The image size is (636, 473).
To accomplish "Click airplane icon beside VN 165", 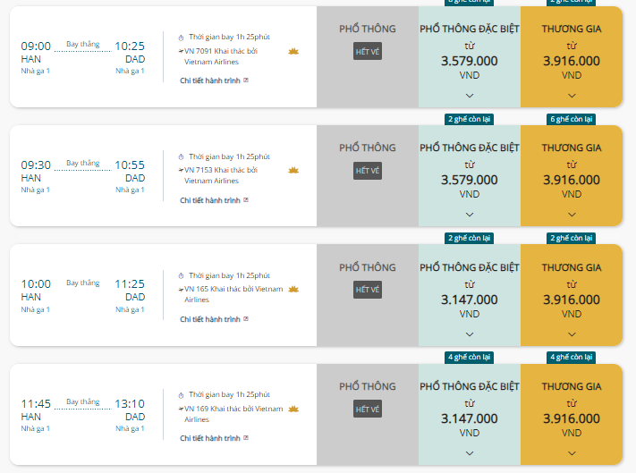I will pyautogui.click(x=181, y=290).
